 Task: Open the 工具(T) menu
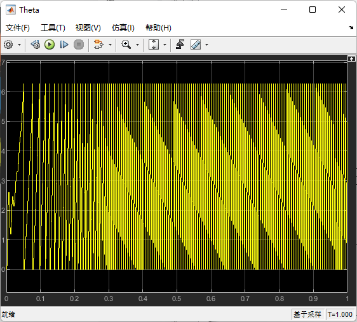click(53, 28)
